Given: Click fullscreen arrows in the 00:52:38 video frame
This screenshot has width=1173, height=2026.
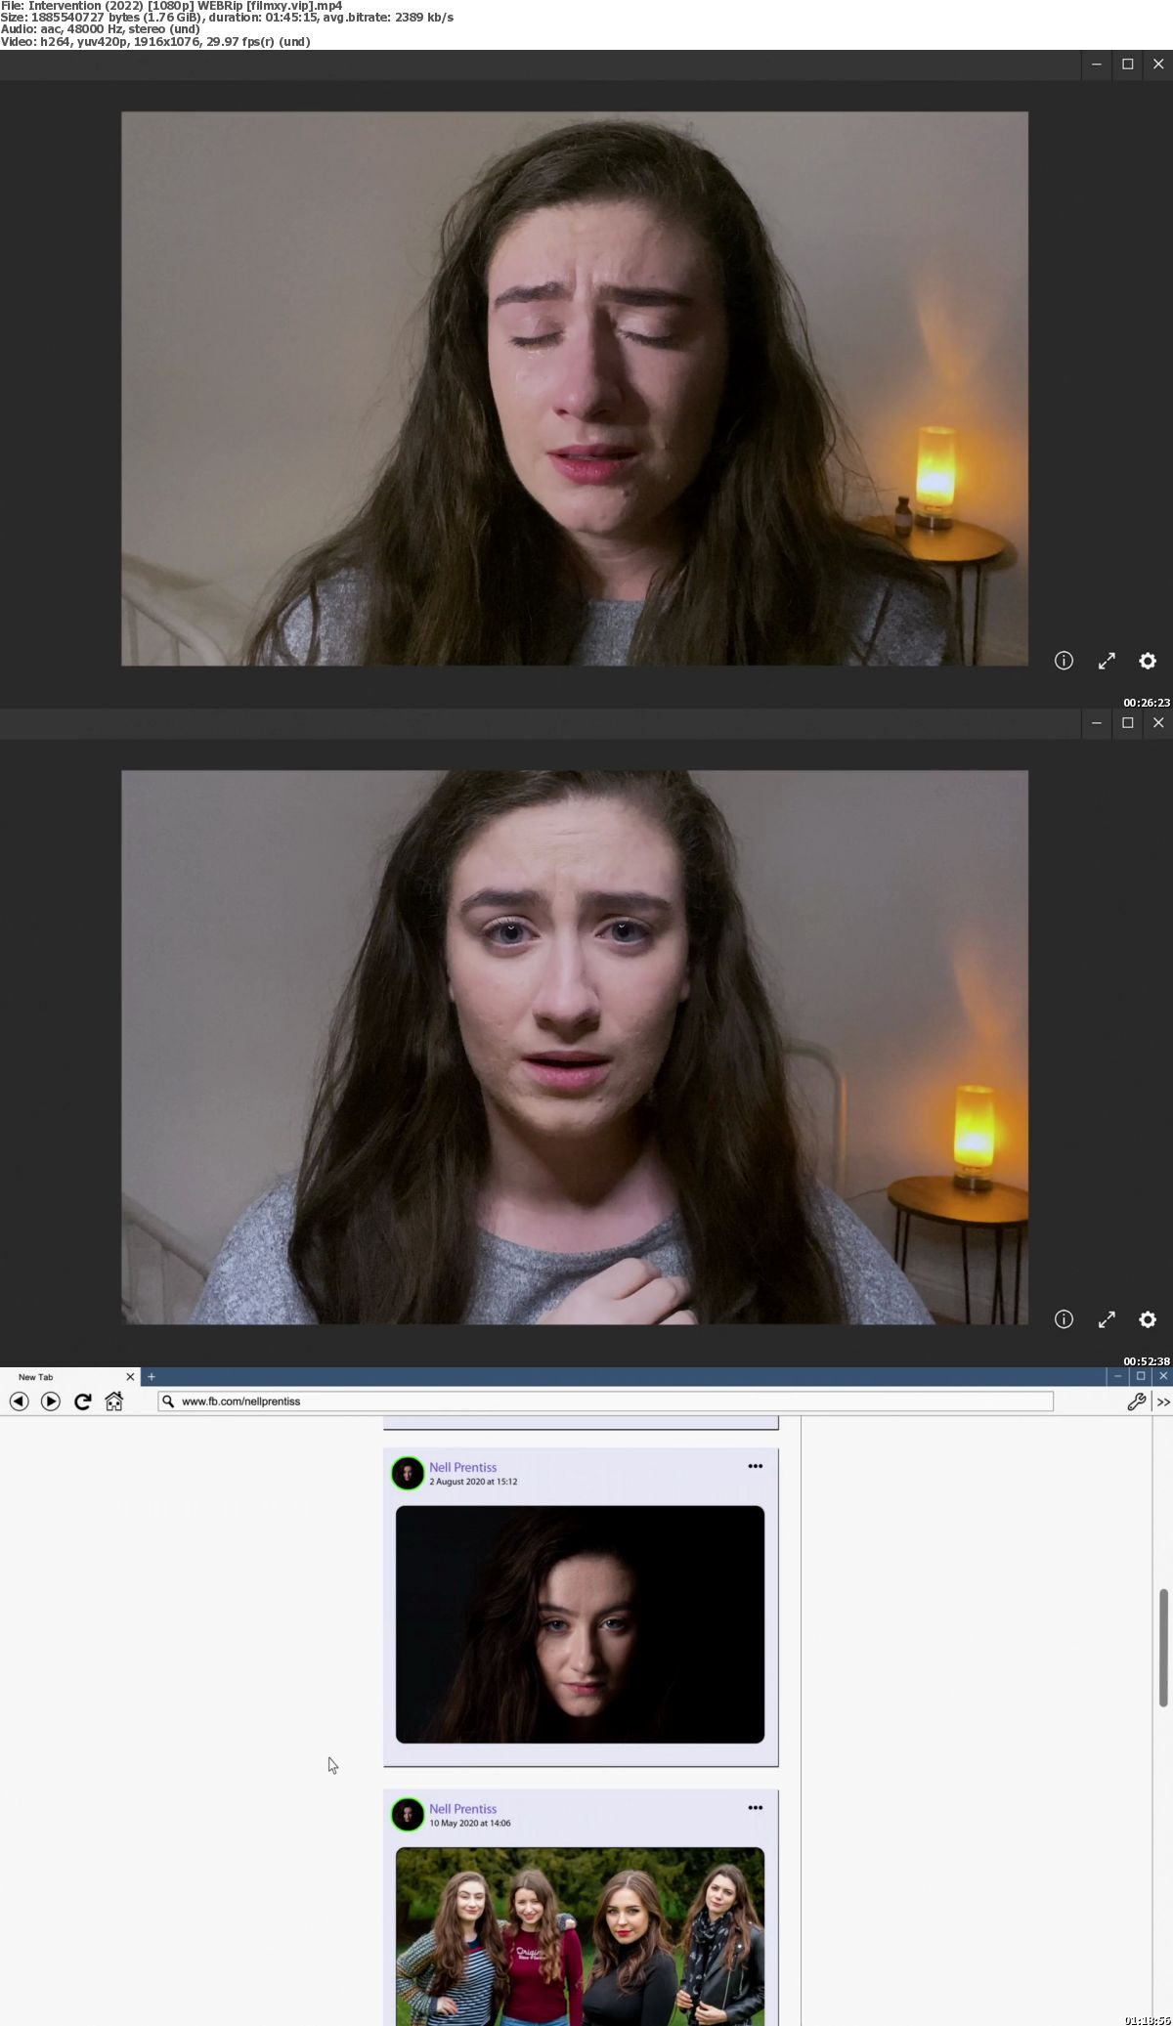Looking at the screenshot, I should [1107, 1319].
